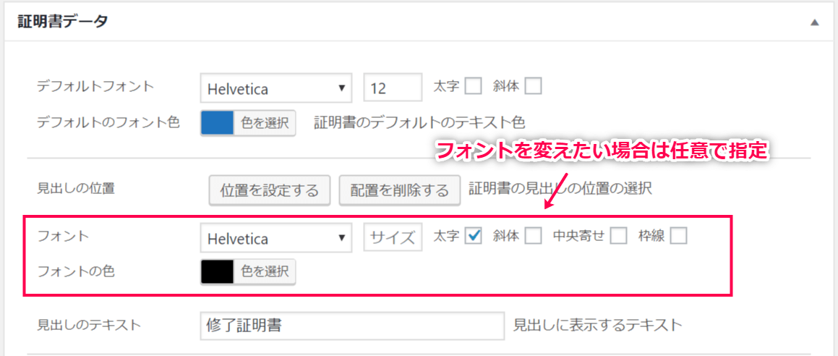This screenshot has height=356, width=838.
Task: Enable 太字 for the default font
Action: point(473,86)
